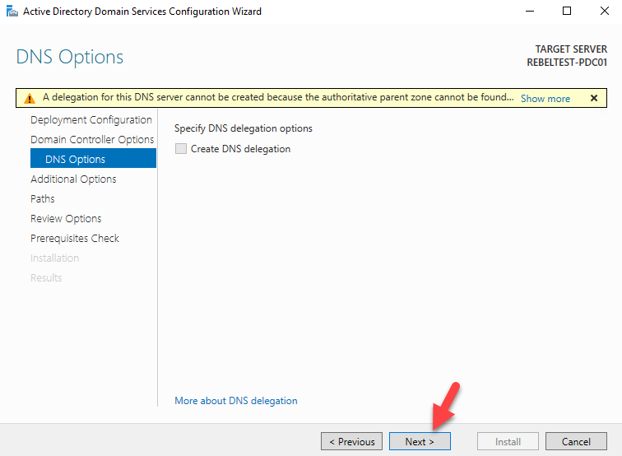Click the disabled Installation step

[x=55, y=258]
